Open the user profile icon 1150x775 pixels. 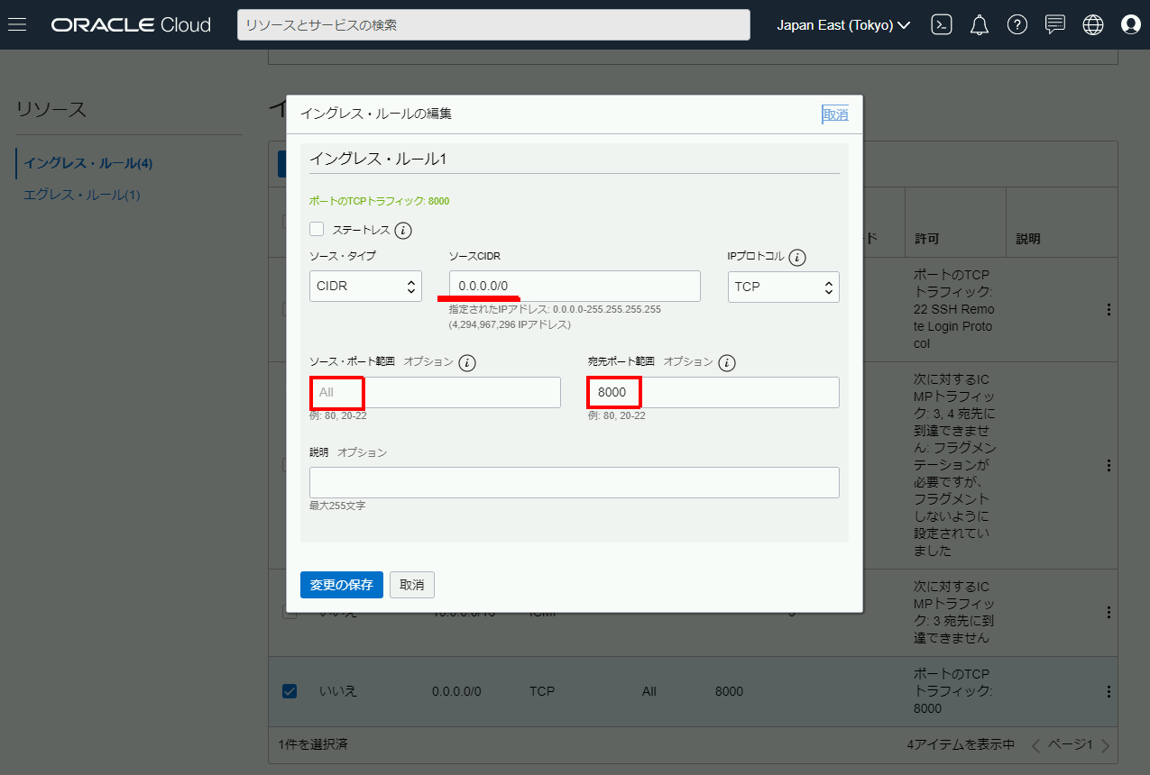click(x=1130, y=24)
